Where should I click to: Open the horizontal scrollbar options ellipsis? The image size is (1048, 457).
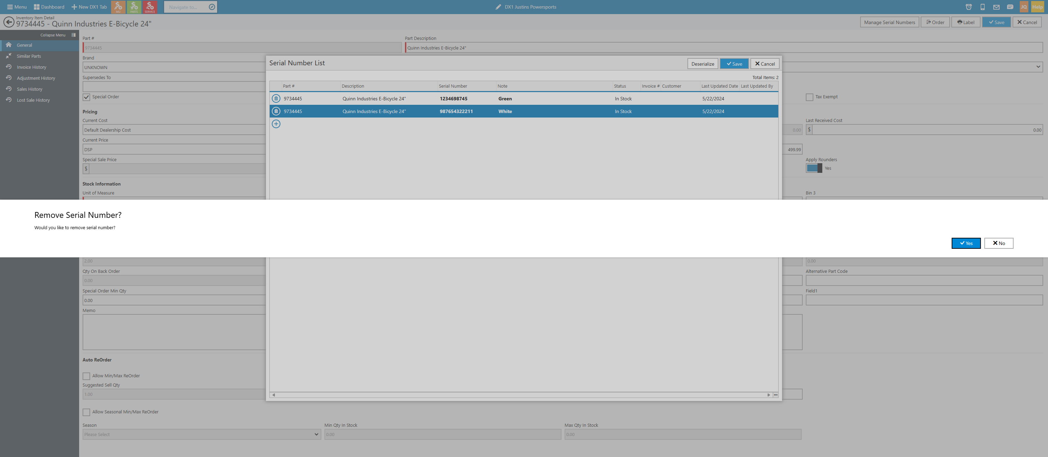coord(776,395)
